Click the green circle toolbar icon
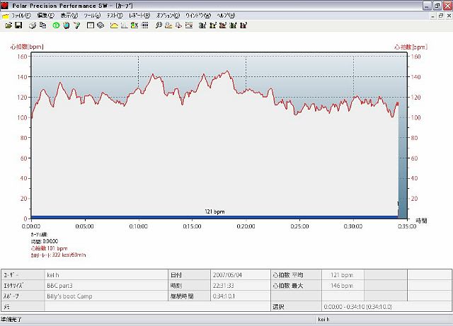 56,25
